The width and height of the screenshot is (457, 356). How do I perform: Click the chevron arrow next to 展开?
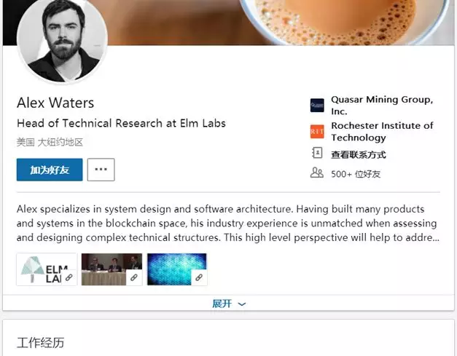point(242,304)
